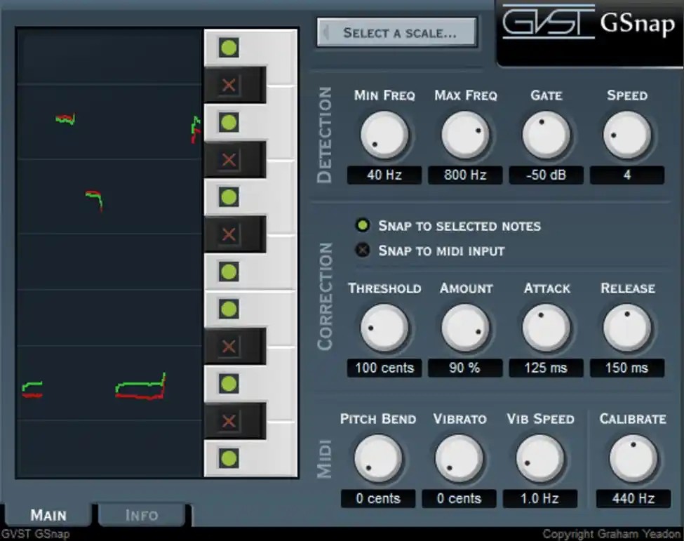Screen dimensions: 684x541
Task: Click the 40 Hz value field
Action: [384, 175]
